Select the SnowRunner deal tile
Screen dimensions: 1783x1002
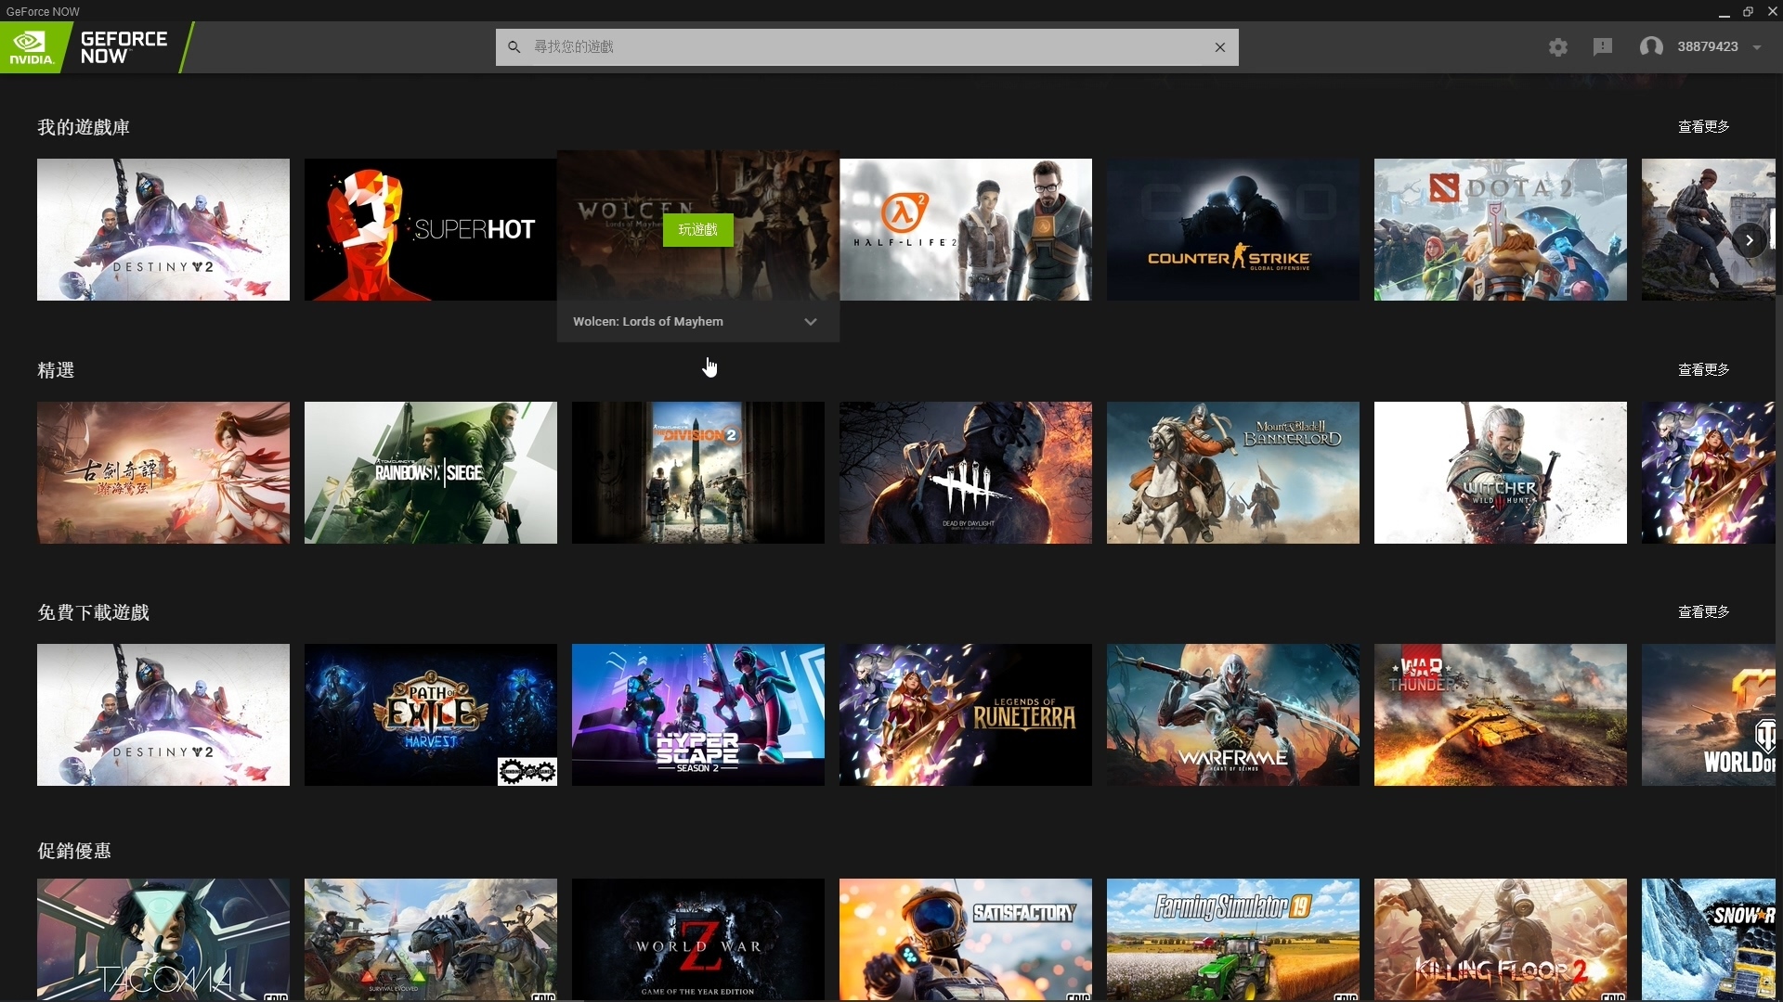(1709, 940)
